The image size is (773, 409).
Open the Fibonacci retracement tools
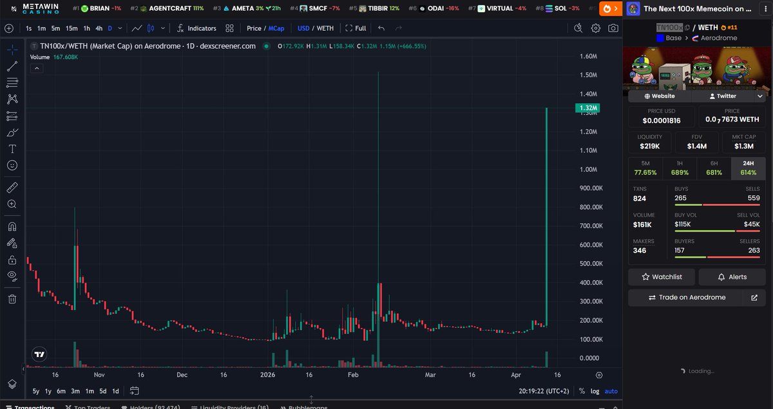point(12,82)
